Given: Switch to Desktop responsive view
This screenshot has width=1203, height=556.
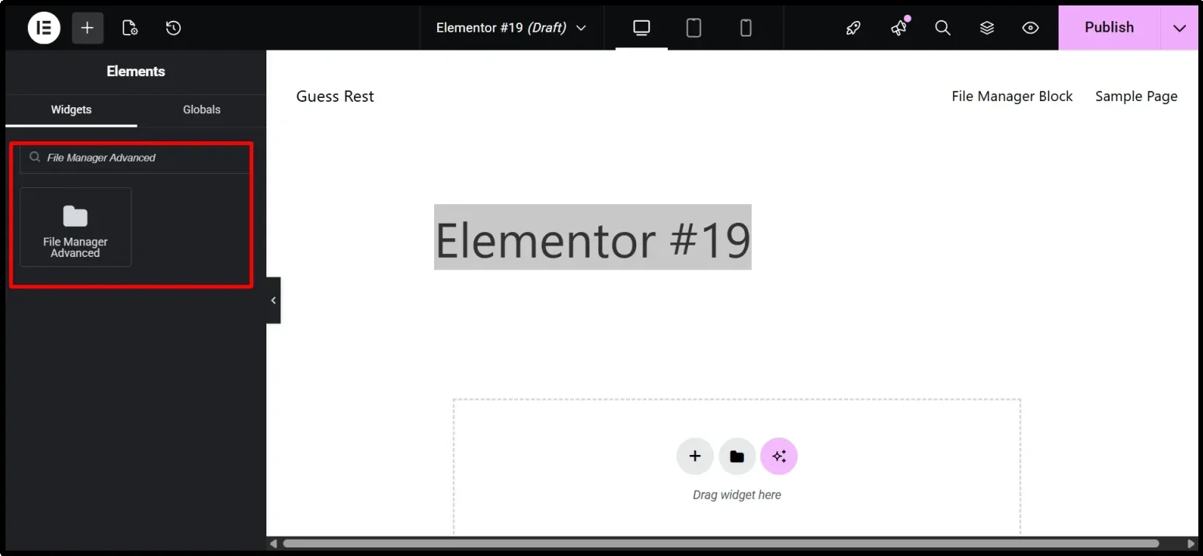Looking at the screenshot, I should click(x=641, y=27).
